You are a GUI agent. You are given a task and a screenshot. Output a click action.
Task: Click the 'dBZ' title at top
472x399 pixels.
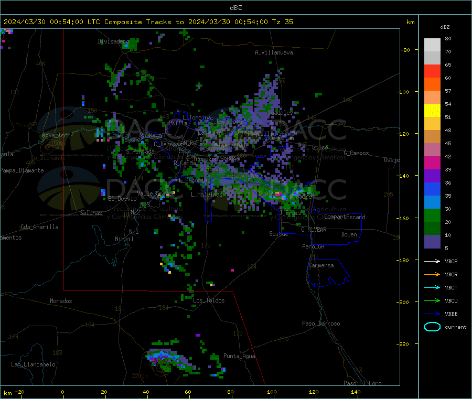tap(235, 8)
